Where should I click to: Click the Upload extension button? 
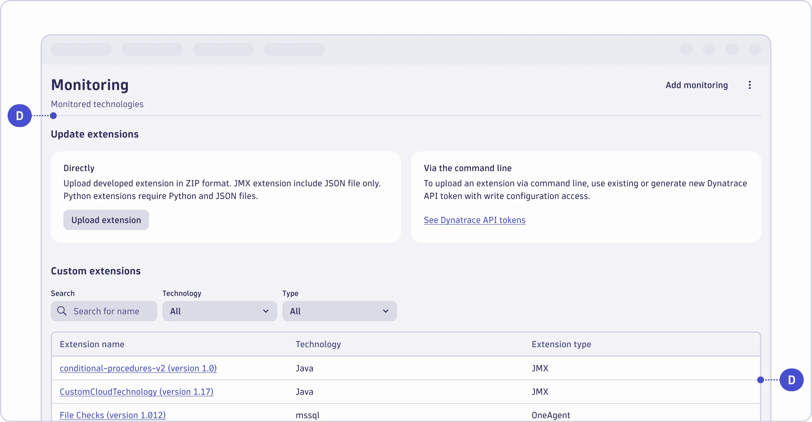point(106,220)
